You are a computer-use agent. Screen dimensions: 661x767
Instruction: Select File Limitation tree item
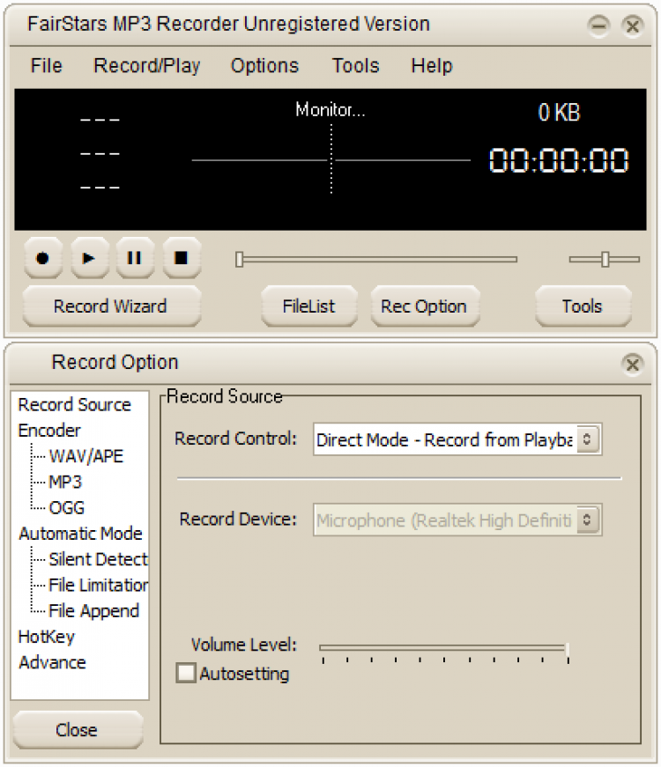(x=98, y=585)
